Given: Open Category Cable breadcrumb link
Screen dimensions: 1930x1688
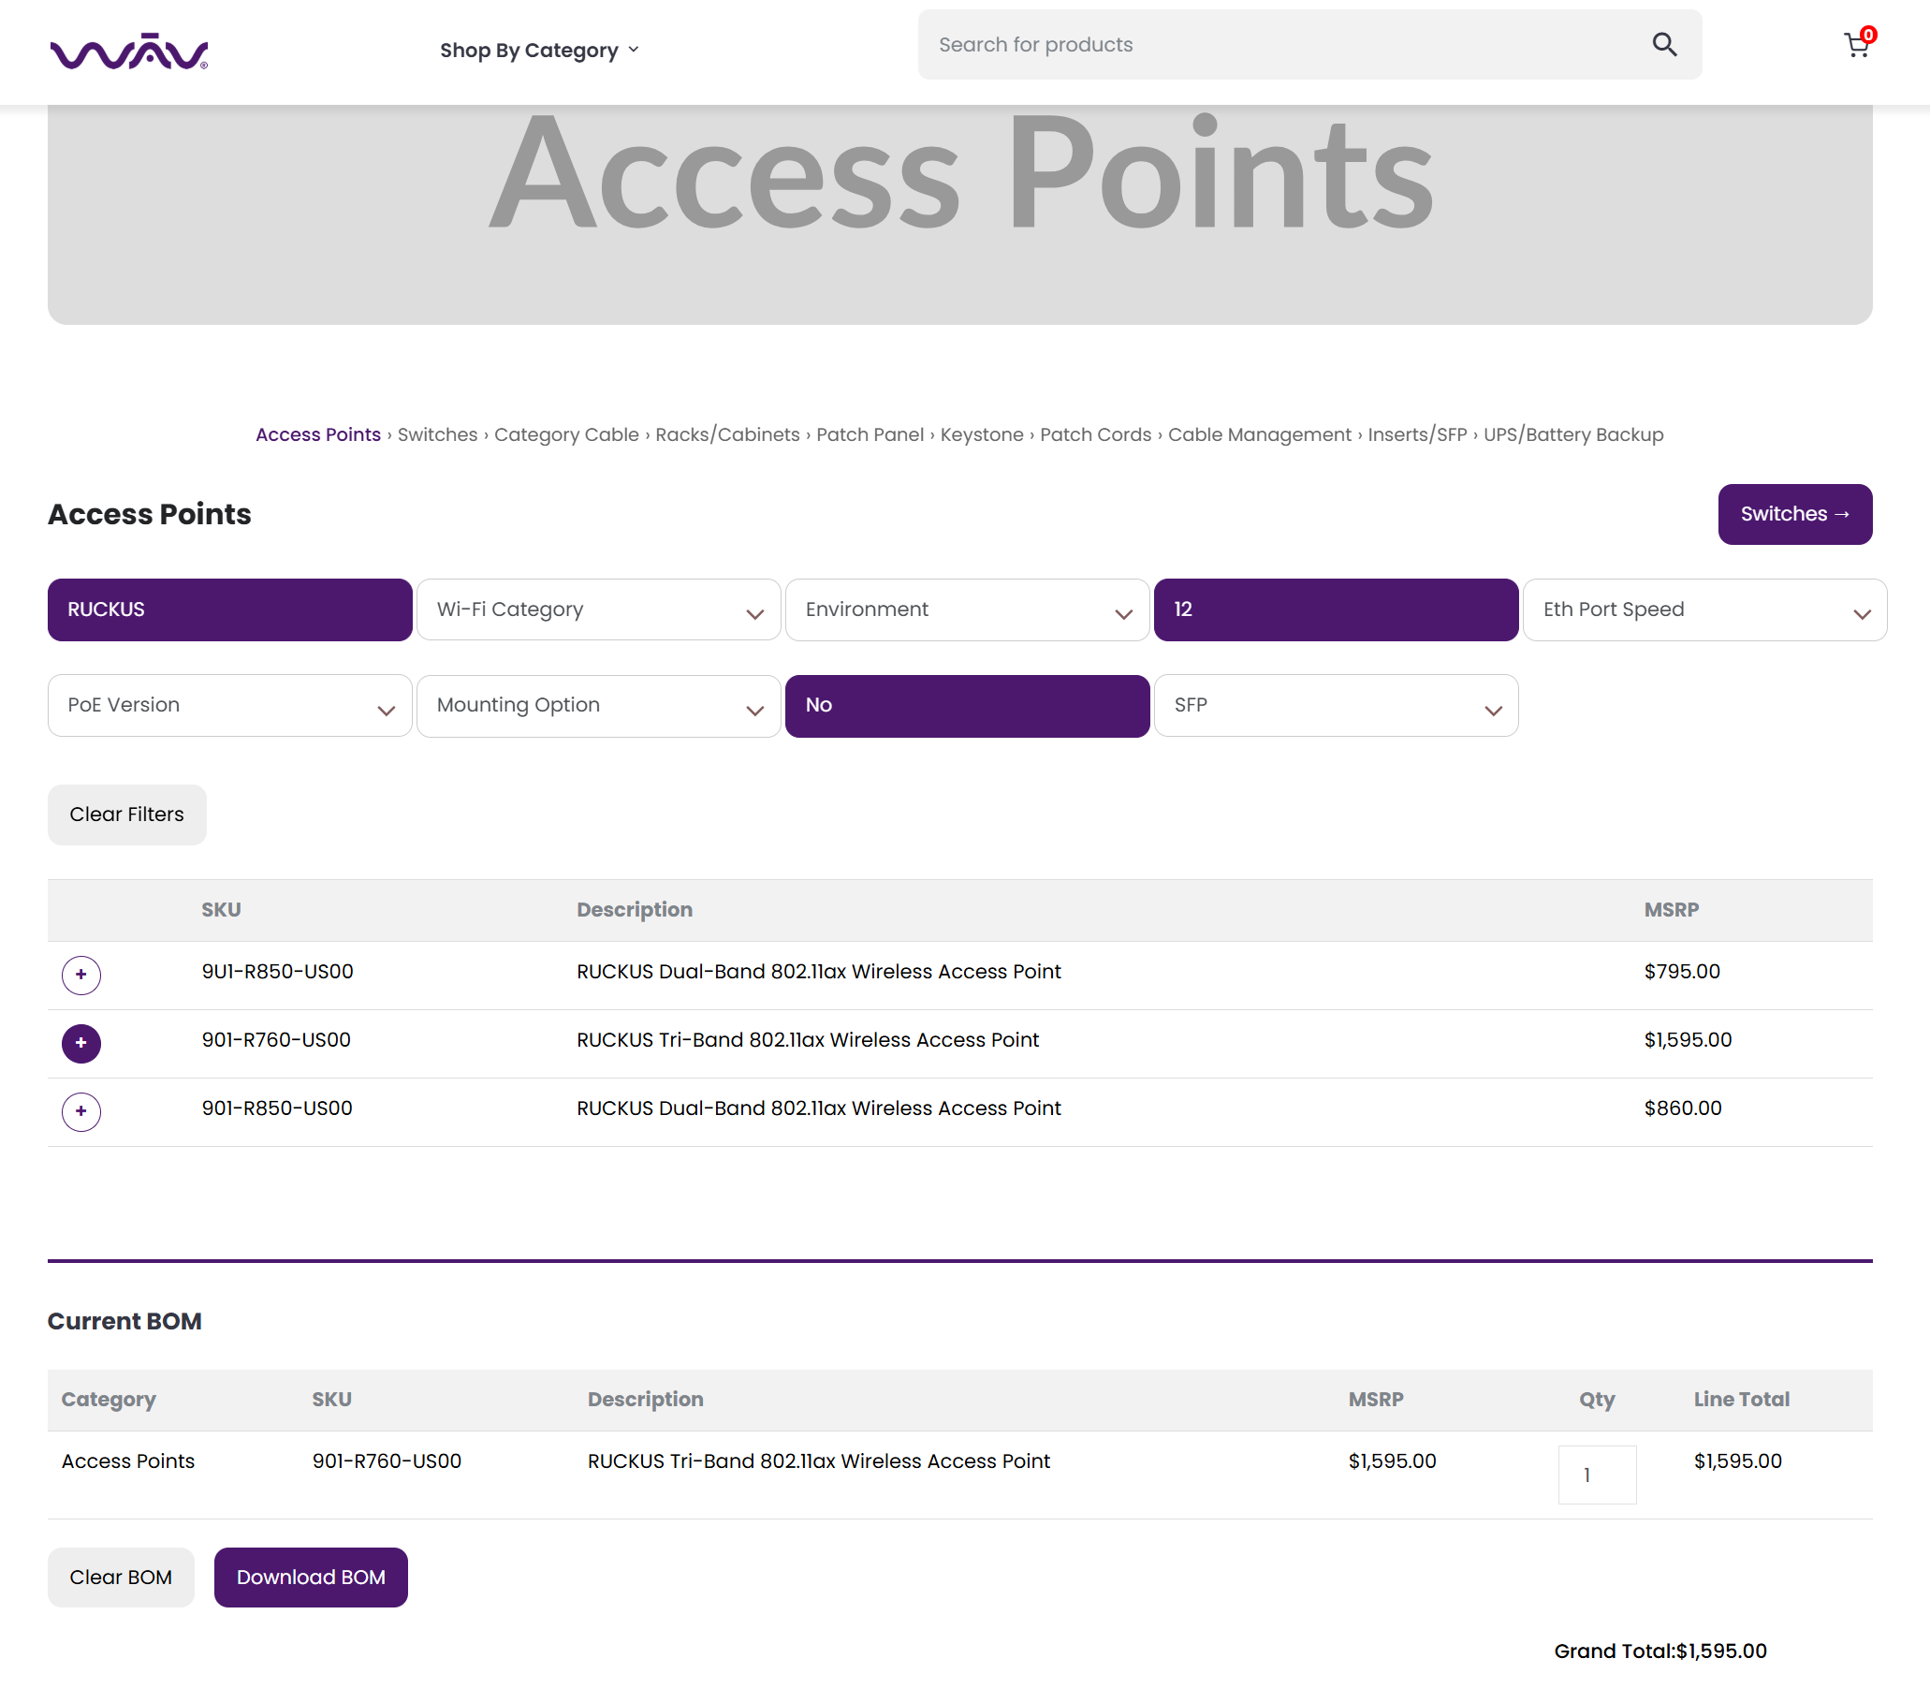Looking at the screenshot, I should click(x=566, y=435).
